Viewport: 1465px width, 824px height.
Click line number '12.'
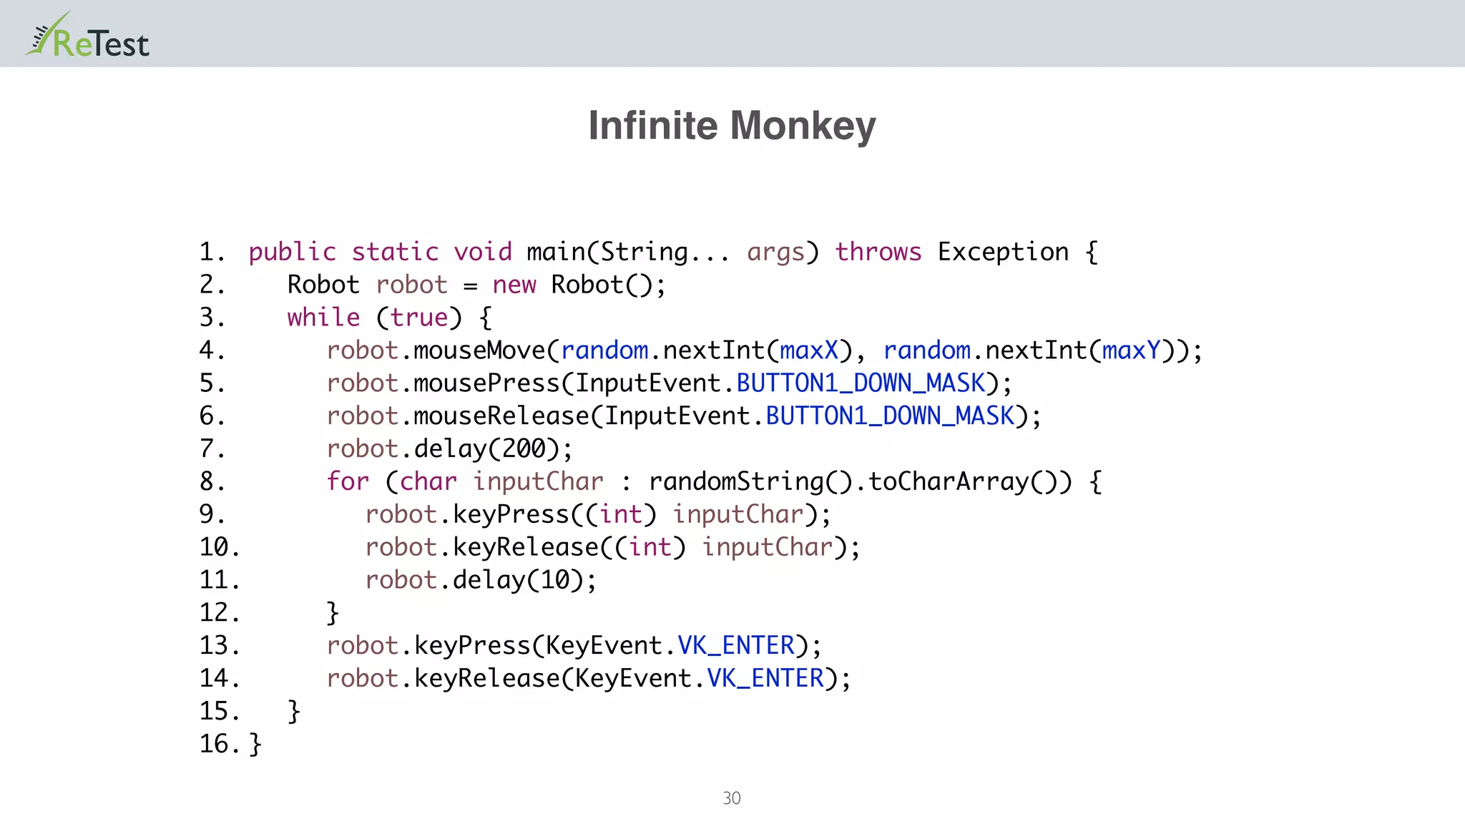coord(220,613)
